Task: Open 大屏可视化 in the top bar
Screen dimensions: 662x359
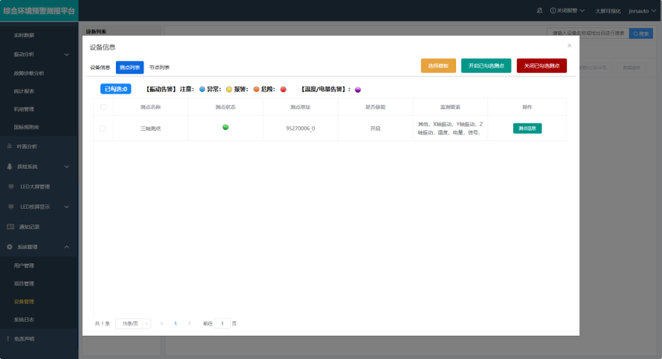Action: point(608,11)
